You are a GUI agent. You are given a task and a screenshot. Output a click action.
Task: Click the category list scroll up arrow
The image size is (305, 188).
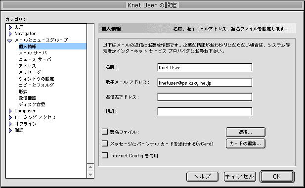[90, 167]
